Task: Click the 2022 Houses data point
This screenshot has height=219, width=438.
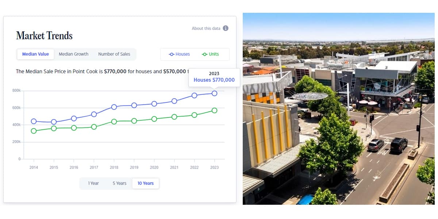Action: click(194, 95)
